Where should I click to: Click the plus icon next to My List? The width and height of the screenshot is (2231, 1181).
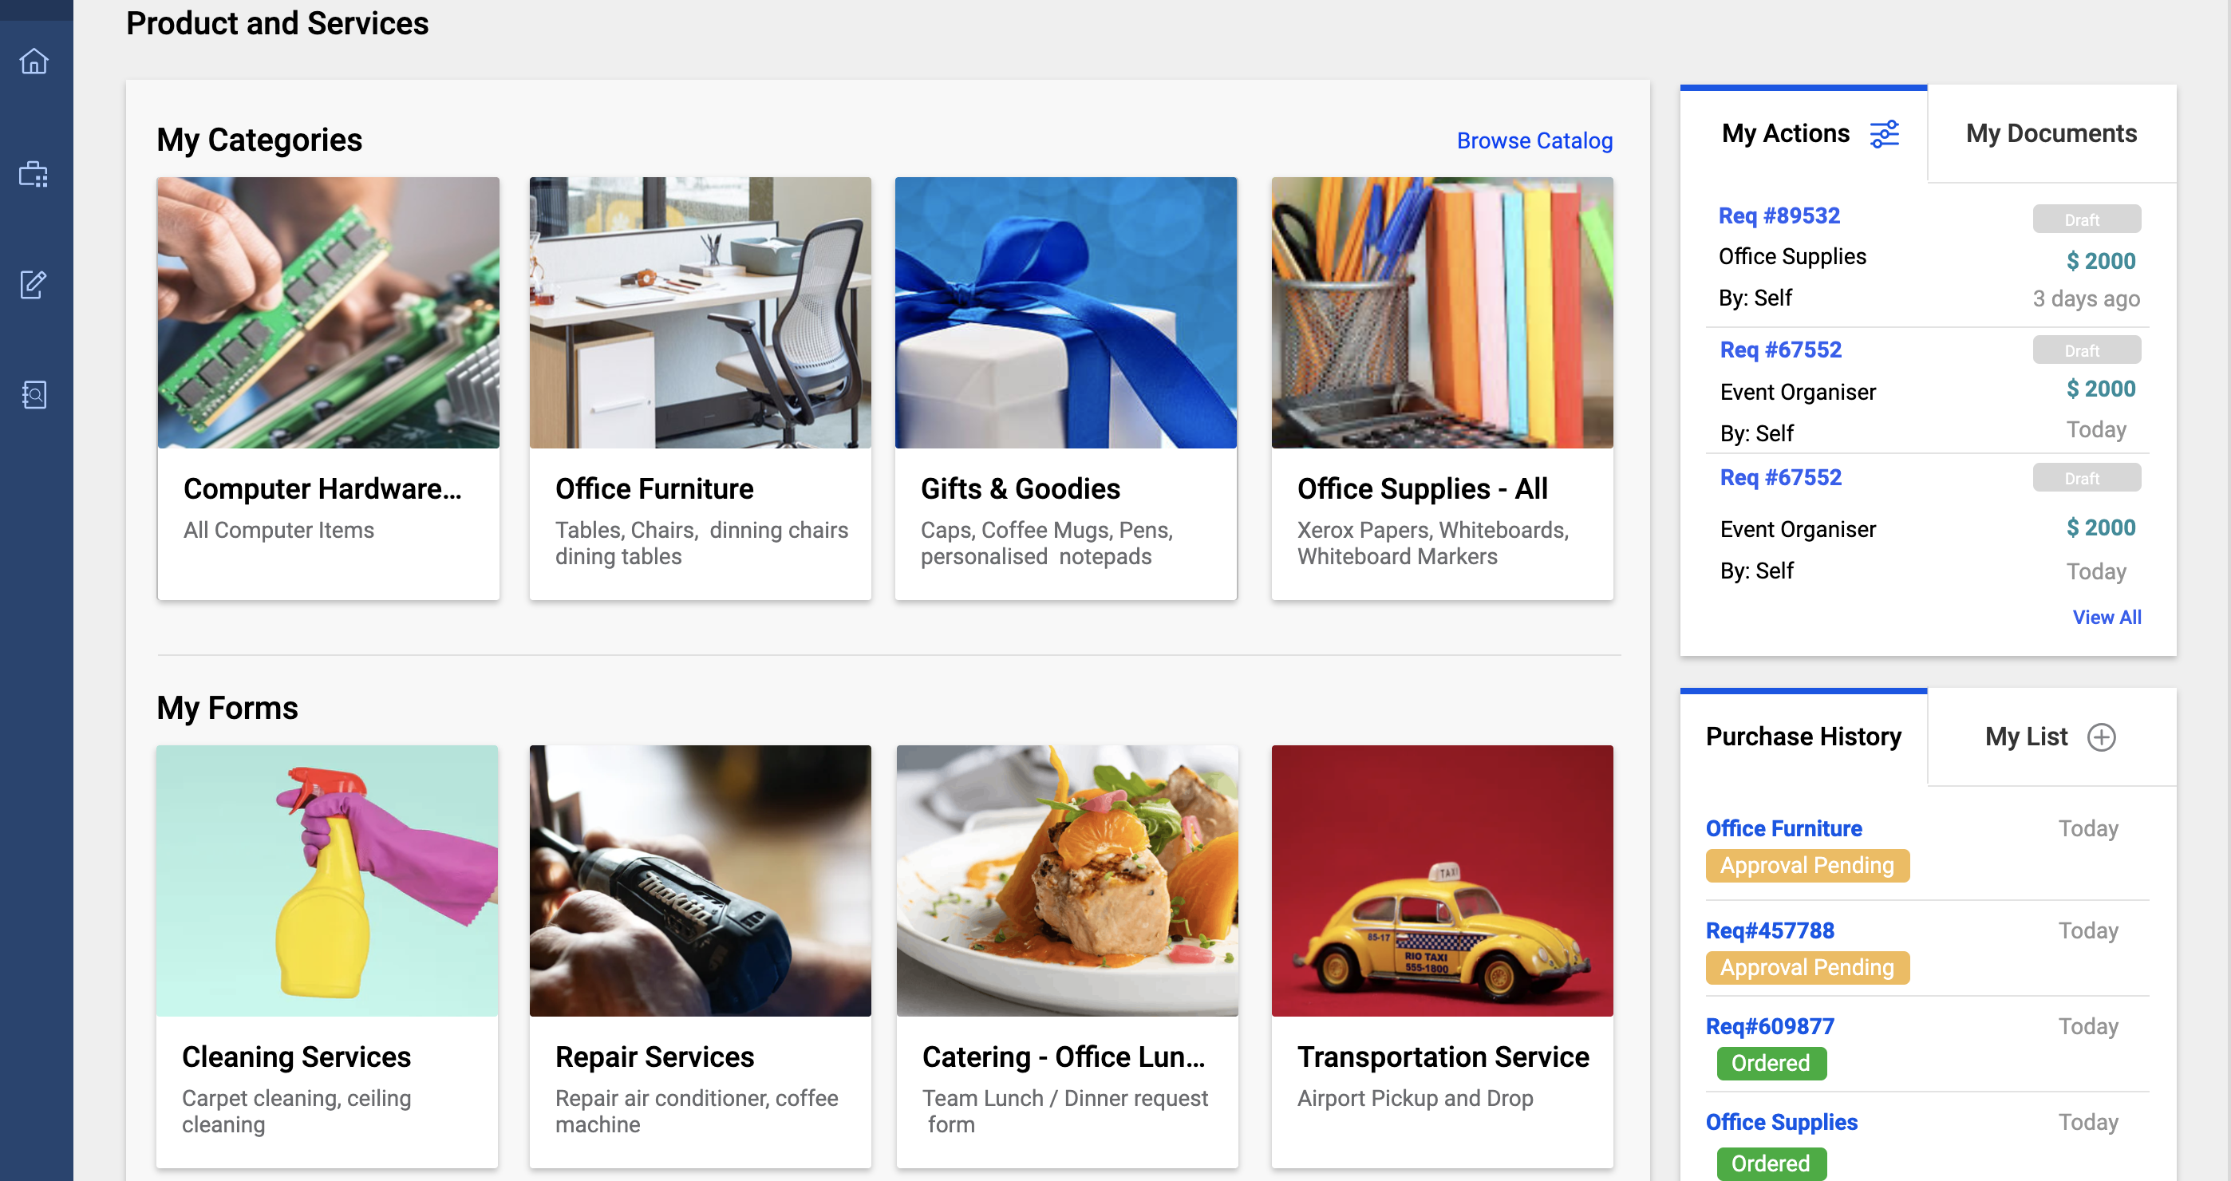coord(2101,737)
